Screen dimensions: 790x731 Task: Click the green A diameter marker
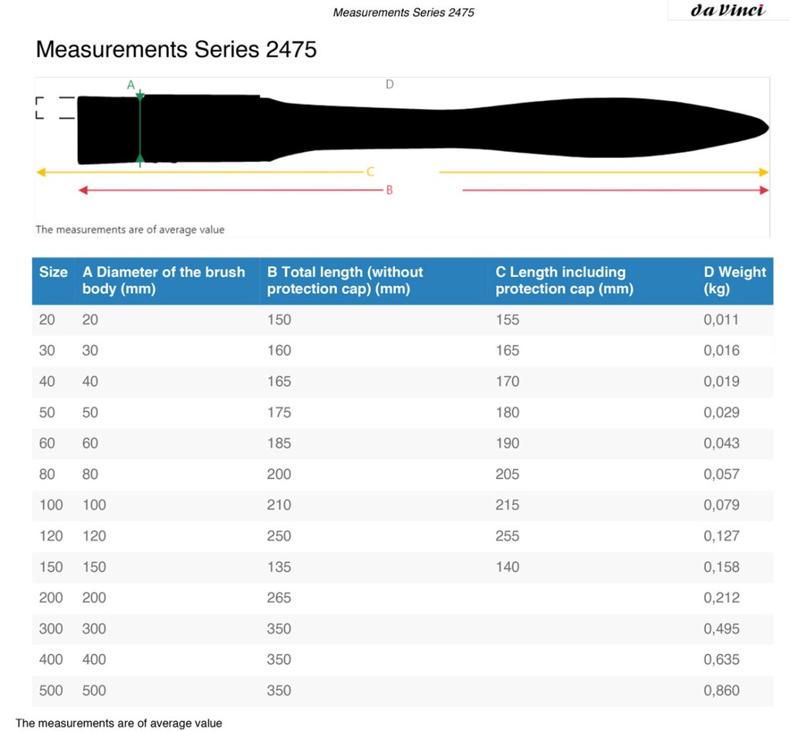(x=140, y=129)
